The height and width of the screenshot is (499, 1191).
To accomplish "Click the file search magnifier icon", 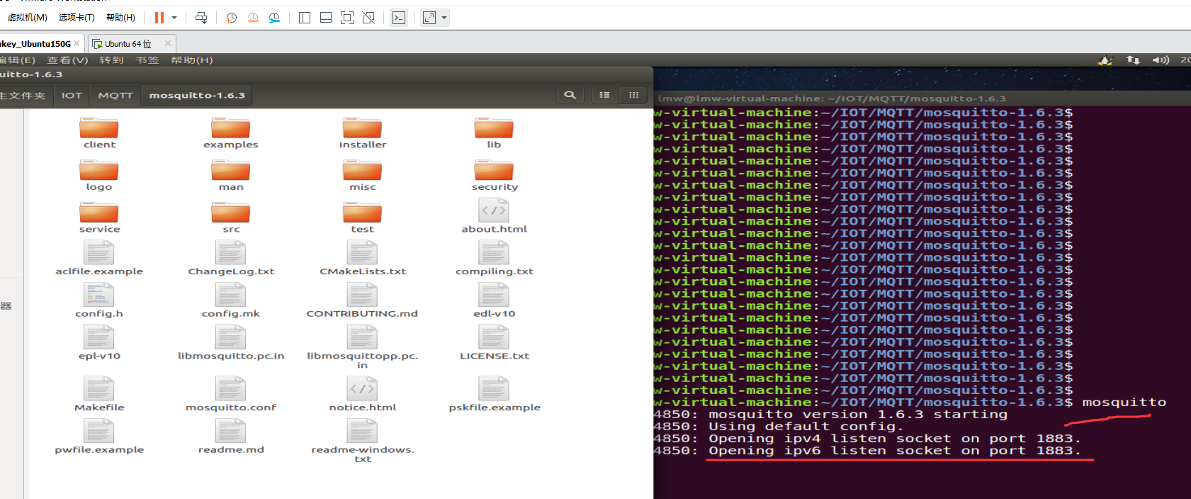I will [570, 95].
